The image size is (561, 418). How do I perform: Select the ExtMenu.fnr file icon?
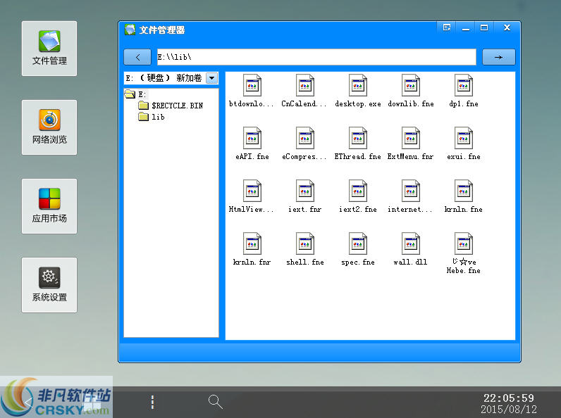(x=411, y=138)
